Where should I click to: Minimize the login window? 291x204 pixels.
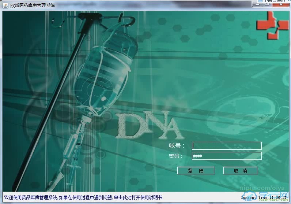[x=257, y=4]
